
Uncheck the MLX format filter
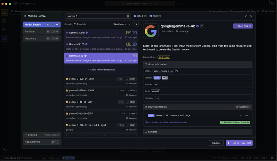pyautogui.click(x=151, y=16)
